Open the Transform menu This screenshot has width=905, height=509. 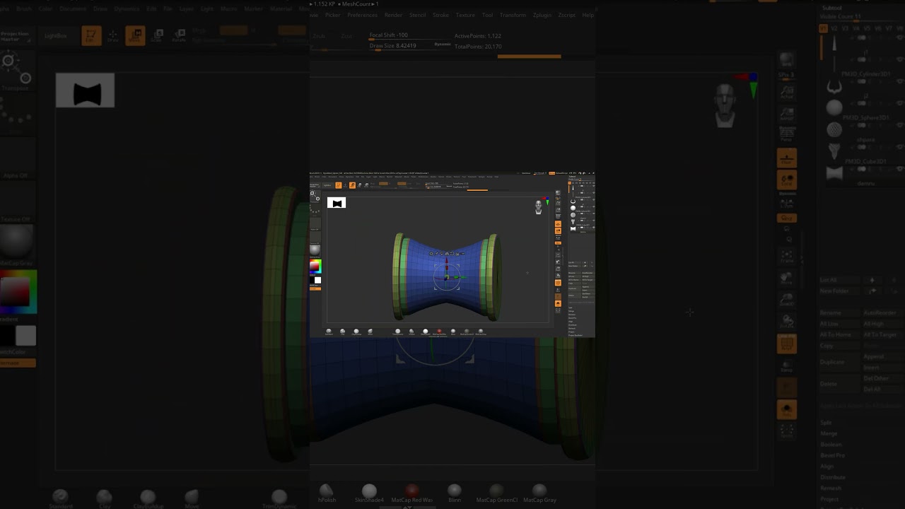pyautogui.click(x=513, y=15)
